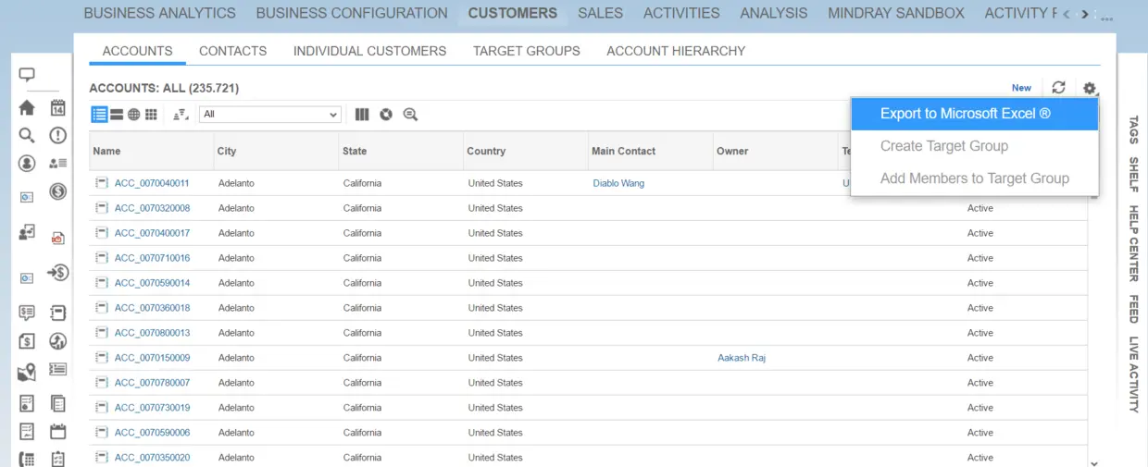Click the home icon in sidebar

[x=27, y=108]
